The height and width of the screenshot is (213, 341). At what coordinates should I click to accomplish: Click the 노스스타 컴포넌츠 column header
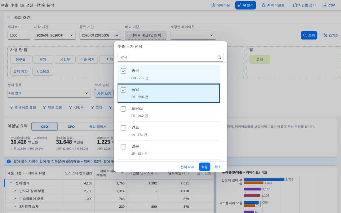(78, 173)
